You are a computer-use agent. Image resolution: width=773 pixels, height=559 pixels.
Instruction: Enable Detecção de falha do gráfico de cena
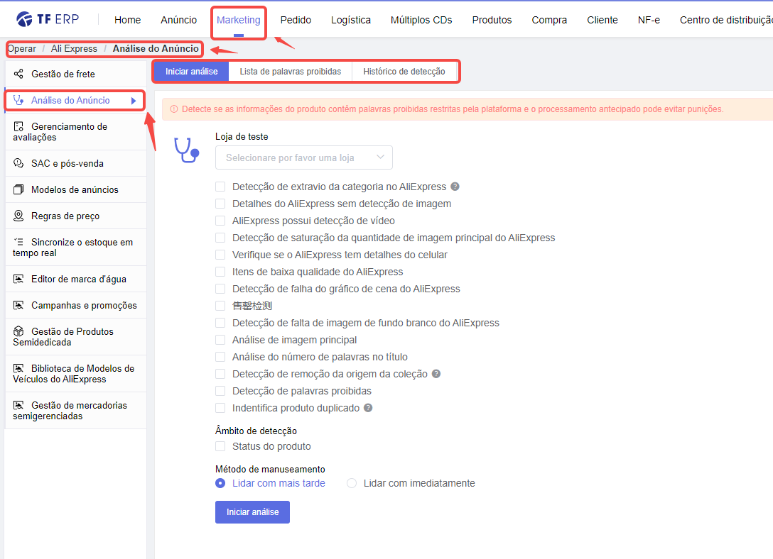220,289
